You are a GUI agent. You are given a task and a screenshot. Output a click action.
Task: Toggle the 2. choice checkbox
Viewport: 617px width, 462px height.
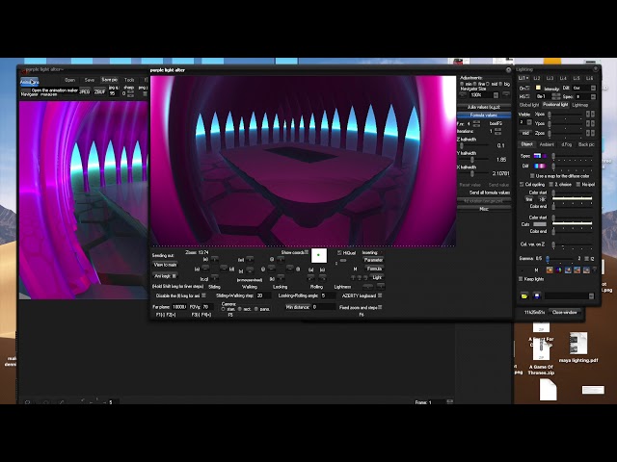(550, 184)
